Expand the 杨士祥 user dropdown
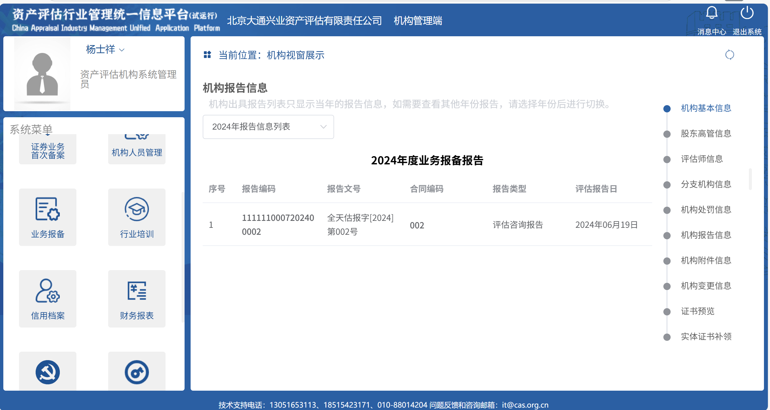The height and width of the screenshot is (410, 770). pos(105,50)
